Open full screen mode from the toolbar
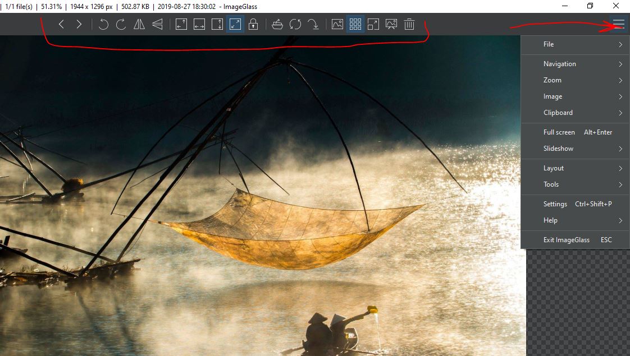630x356 pixels. point(373,24)
